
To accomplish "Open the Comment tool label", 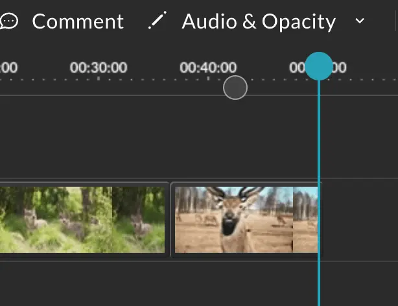I will (78, 21).
